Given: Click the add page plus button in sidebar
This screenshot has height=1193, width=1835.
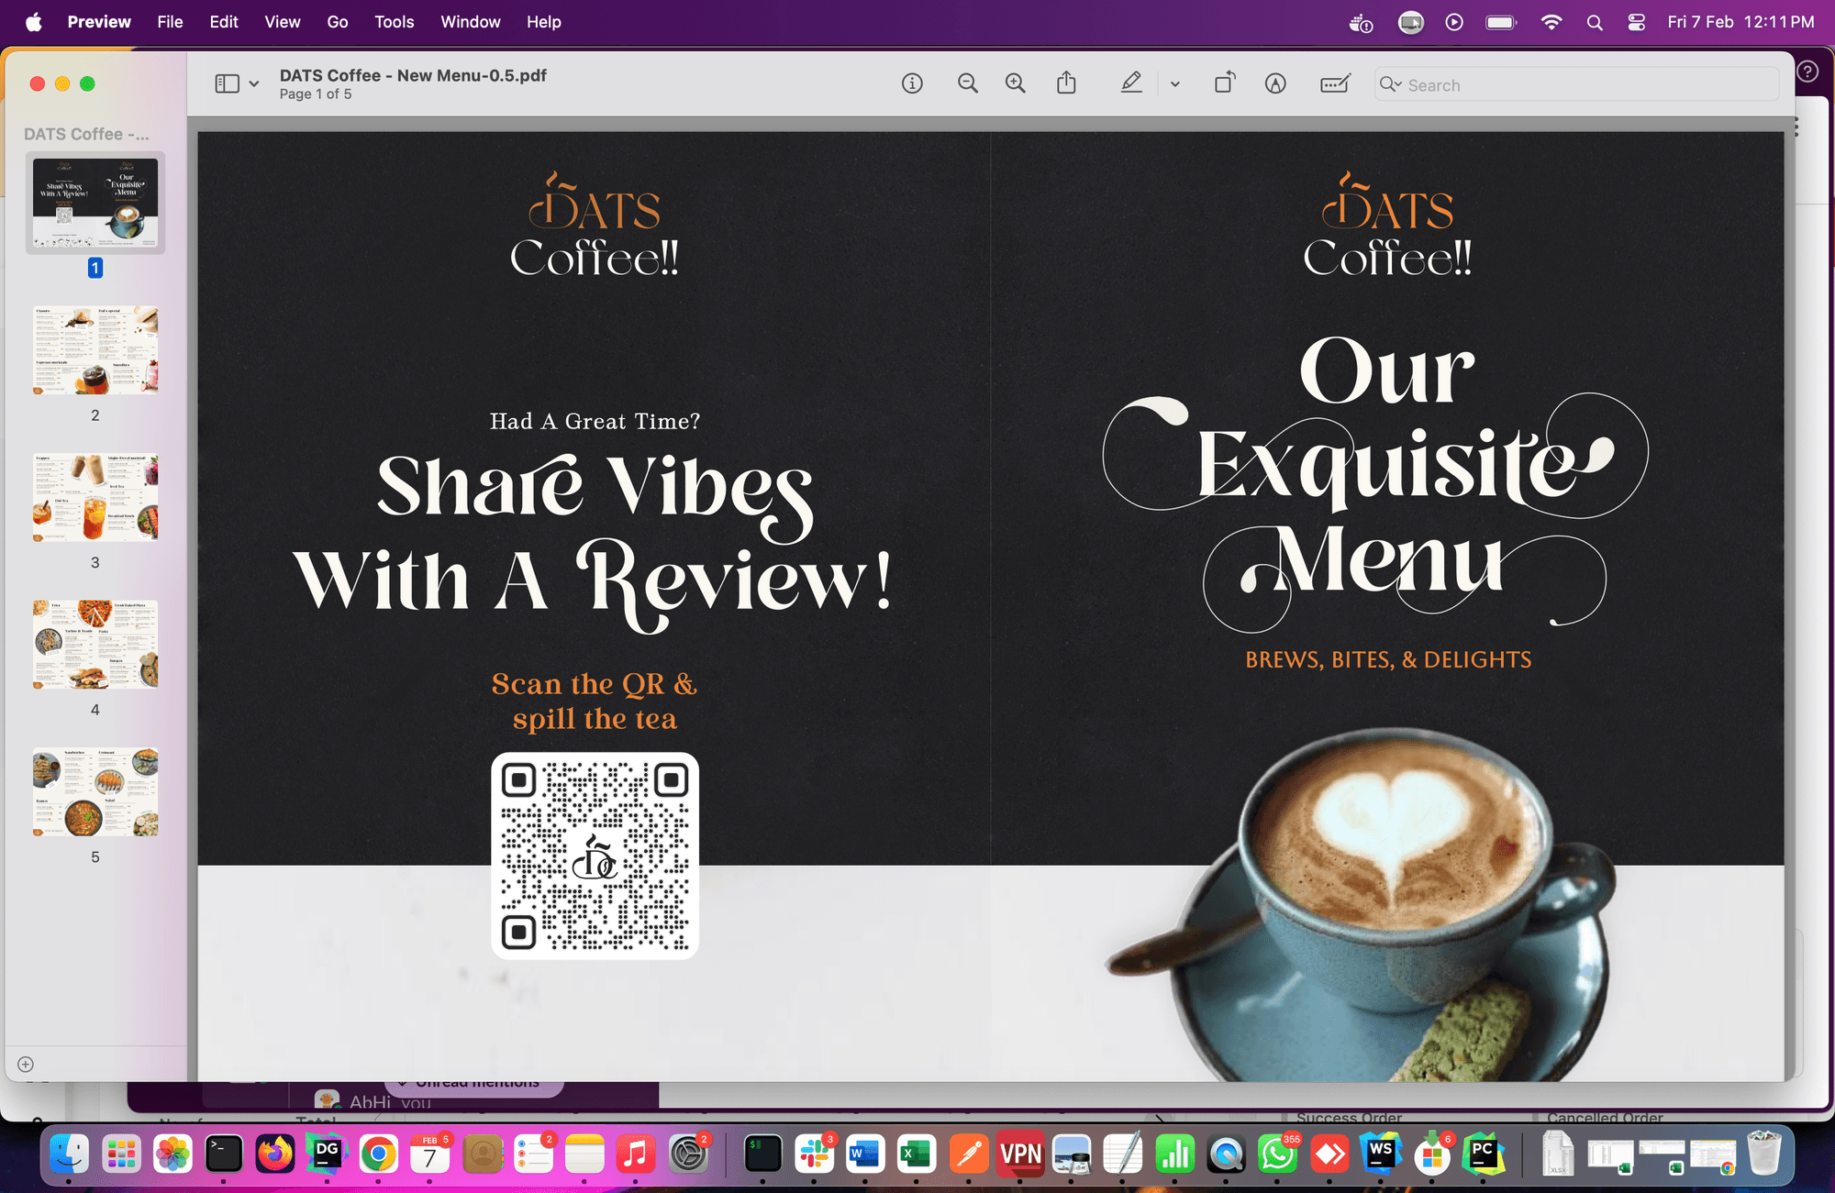Looking at the screenshot, I should coord(26,1065).
